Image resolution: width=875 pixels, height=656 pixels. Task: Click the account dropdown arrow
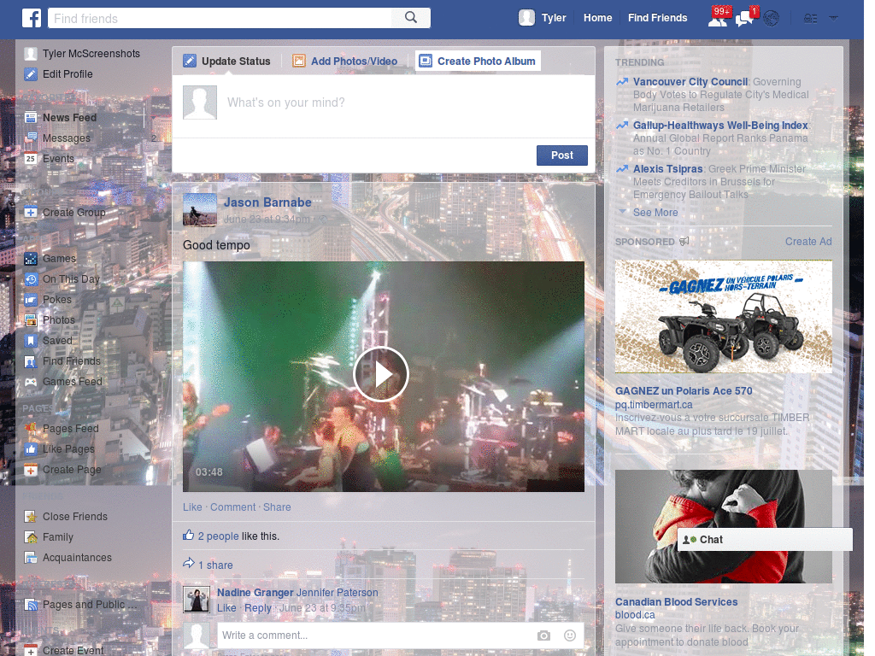click(x=833, y=17)
